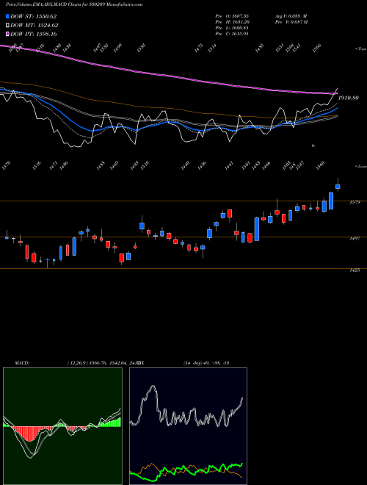Open the ADX indicator chart panel

(188, 426)
